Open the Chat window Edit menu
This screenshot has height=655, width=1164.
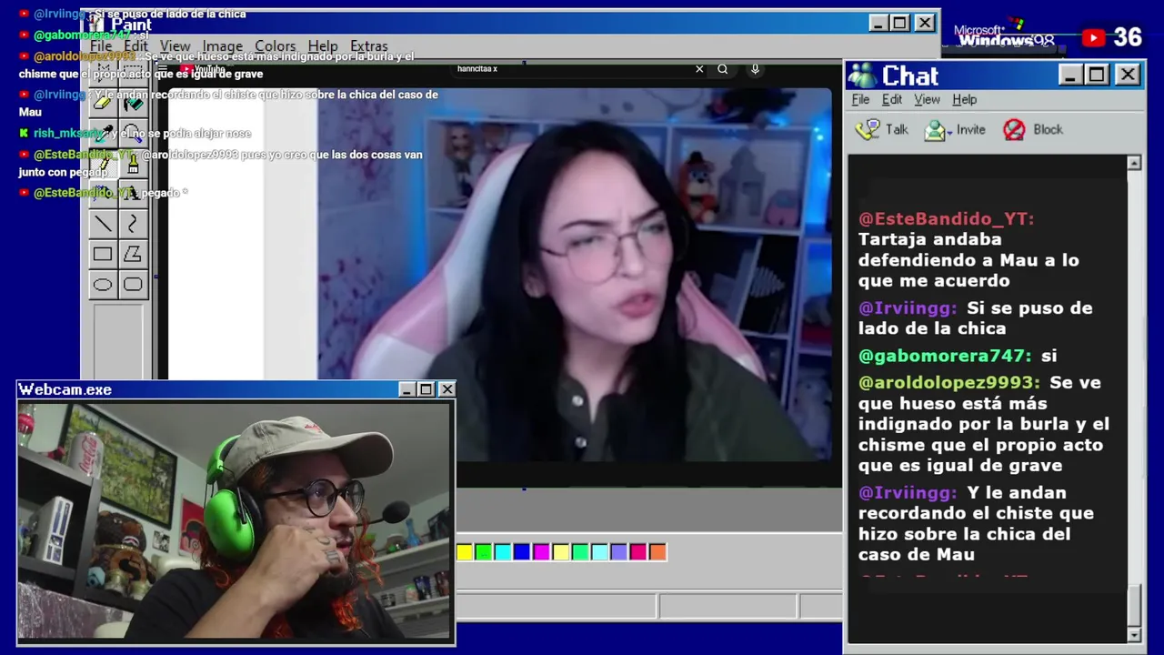point(892,99)
